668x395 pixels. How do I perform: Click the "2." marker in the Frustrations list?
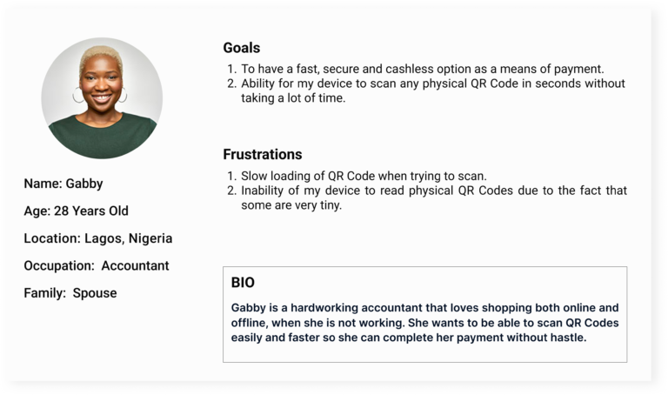click(x=231, y=191)
